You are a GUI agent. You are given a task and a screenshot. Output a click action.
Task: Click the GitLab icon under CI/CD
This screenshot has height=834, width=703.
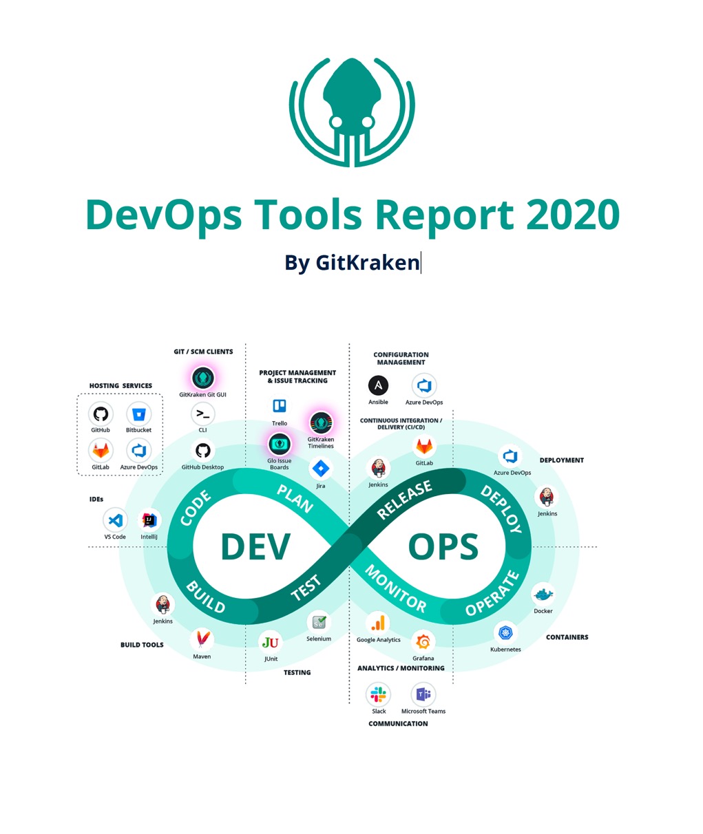click(x=424, y=447)
